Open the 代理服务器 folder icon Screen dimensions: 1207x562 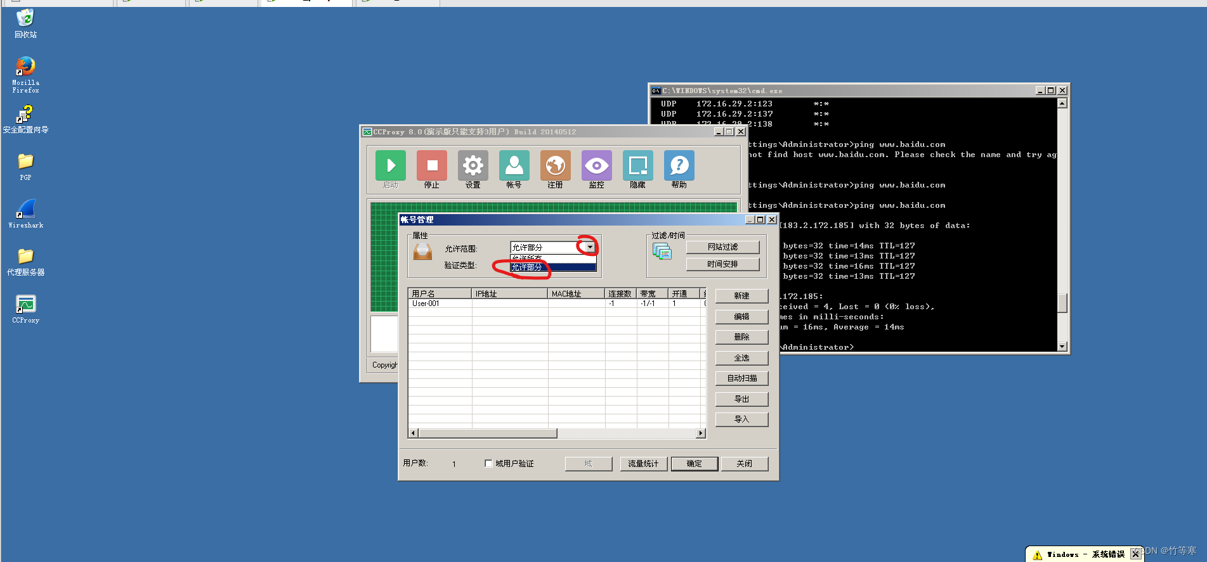(x=25, y=256)
